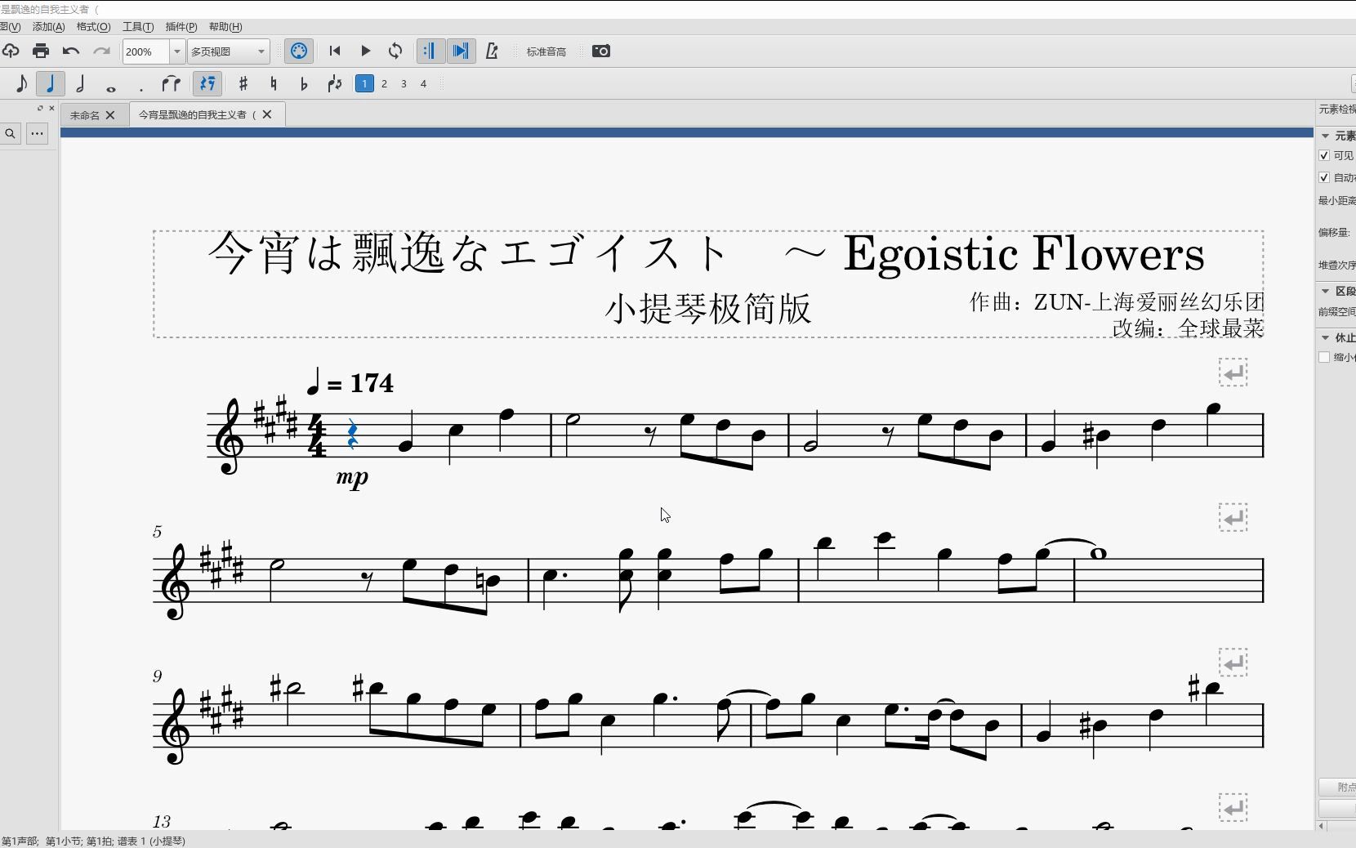Image resolution: width=1356 pixels, height=848 pixels.
Task: Open the 工具(T) menu
Action: (x=138, y=27)
